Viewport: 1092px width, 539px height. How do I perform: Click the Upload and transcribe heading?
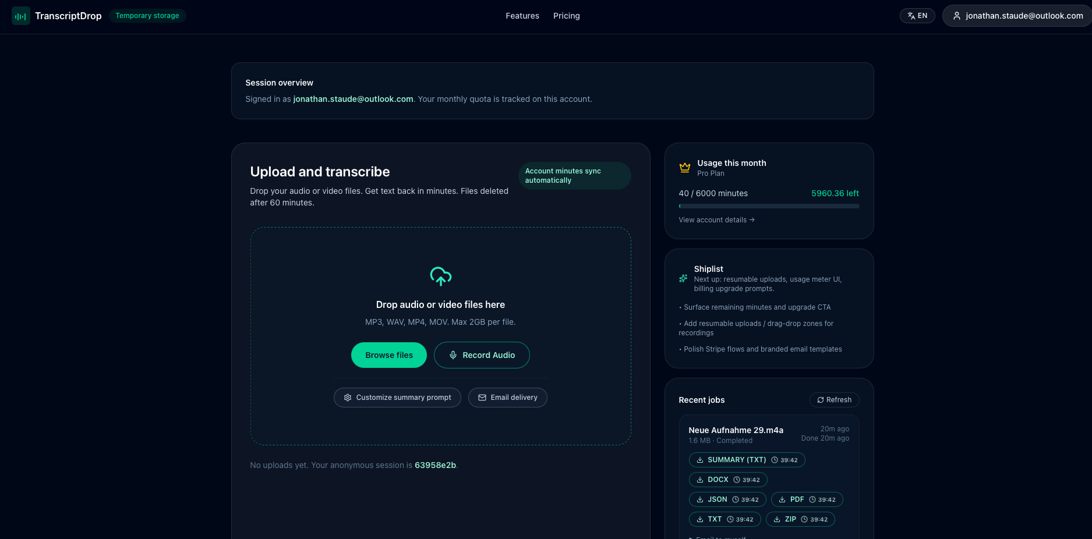click(320, 172)
